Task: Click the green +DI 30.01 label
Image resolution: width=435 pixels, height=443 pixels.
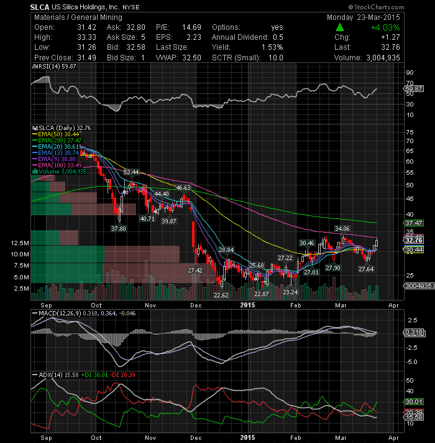Action: pos(94,375)
